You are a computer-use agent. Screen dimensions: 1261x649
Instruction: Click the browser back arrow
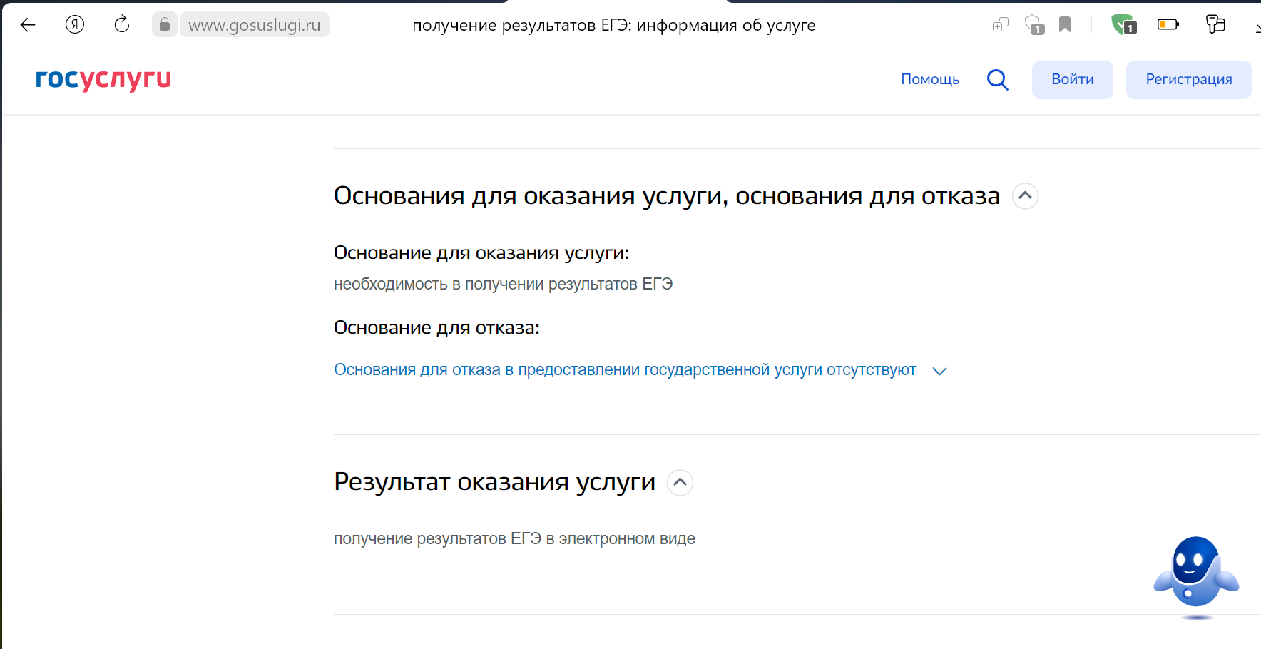tap(28, 25)
